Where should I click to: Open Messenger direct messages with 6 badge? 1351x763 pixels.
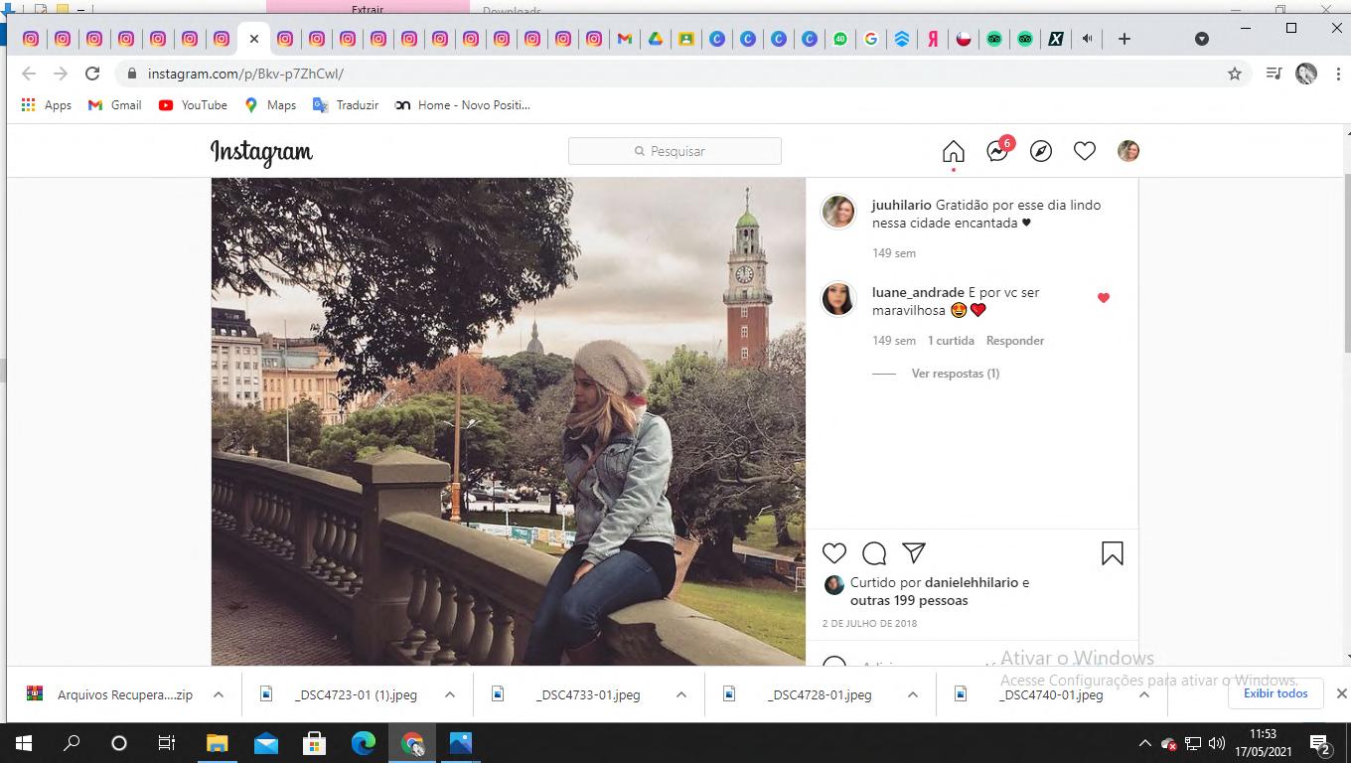(x=998, y=150)
